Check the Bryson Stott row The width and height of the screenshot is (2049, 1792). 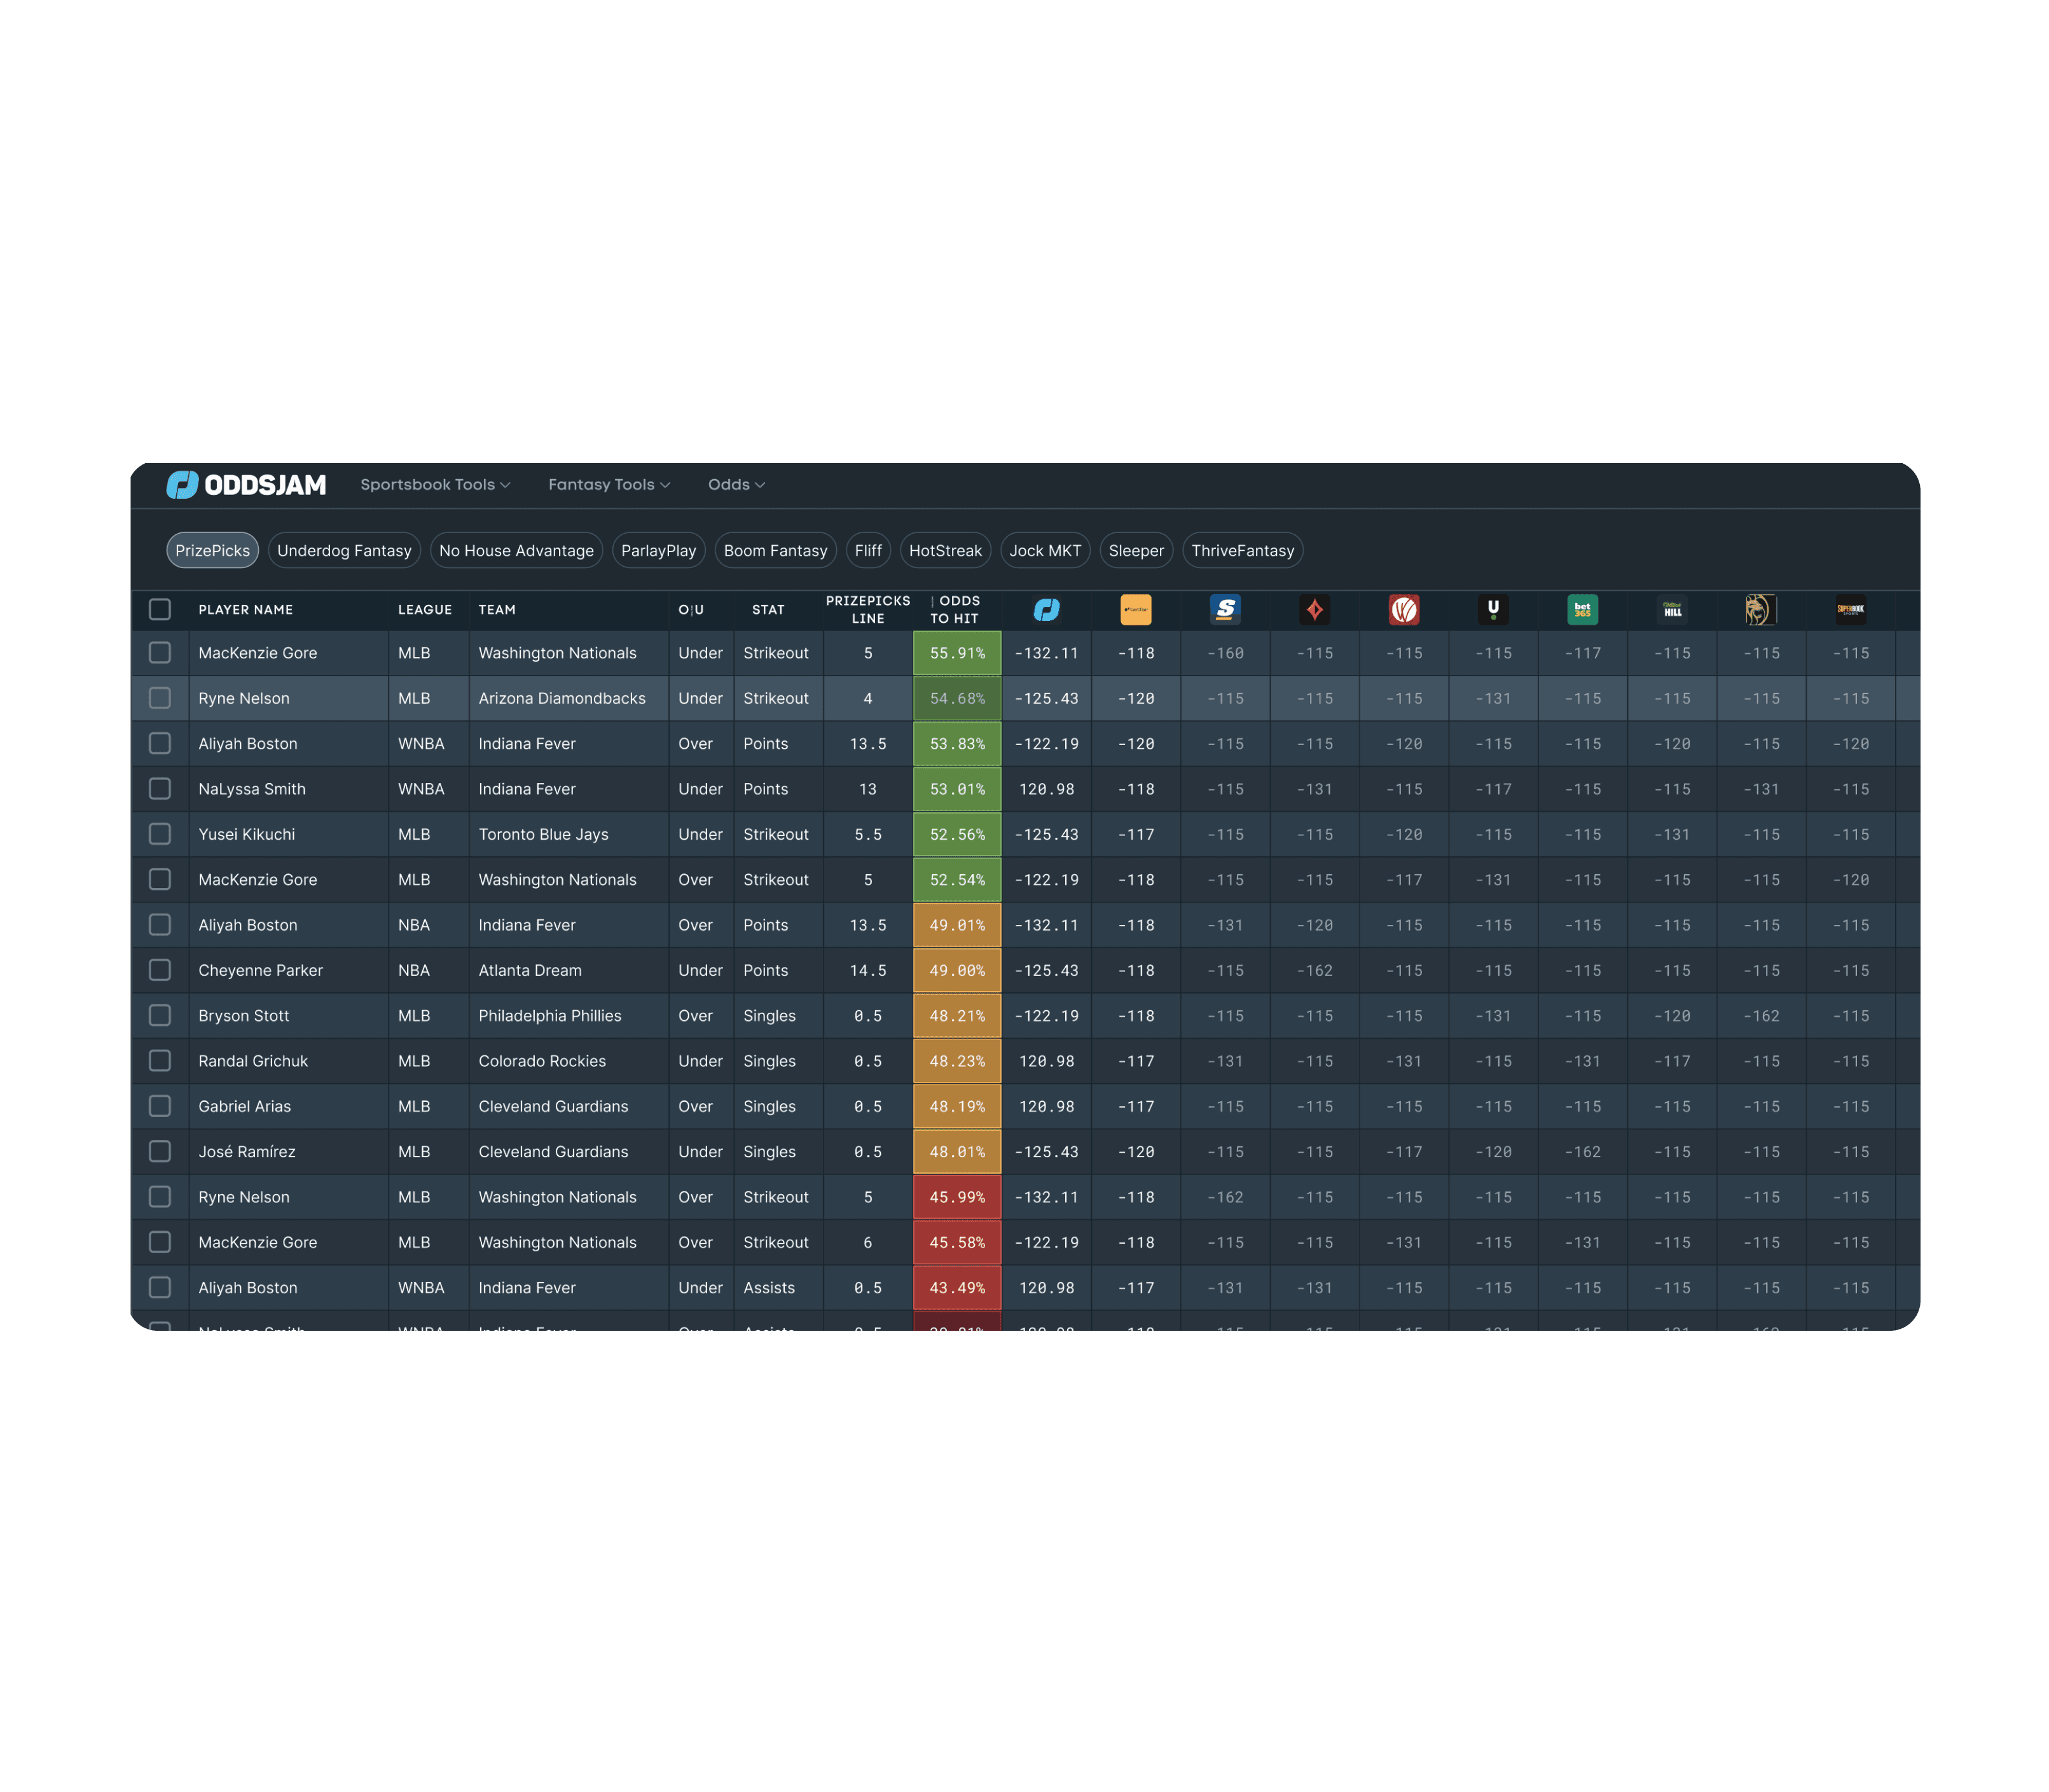coord(160,1016)
